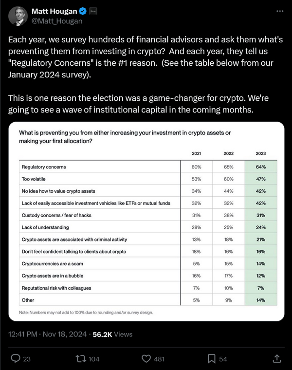Click the 12:41 PM Nov 18, 2024 timestamp
292x370 pixels.
47,334
